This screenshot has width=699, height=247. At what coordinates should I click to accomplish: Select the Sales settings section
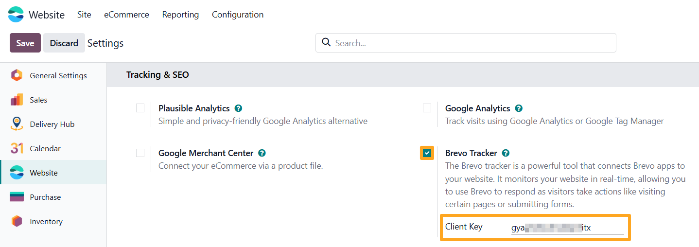[x=53, y=100]
